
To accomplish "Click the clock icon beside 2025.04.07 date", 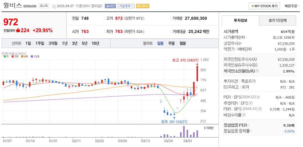I will [x=54, y=6].
